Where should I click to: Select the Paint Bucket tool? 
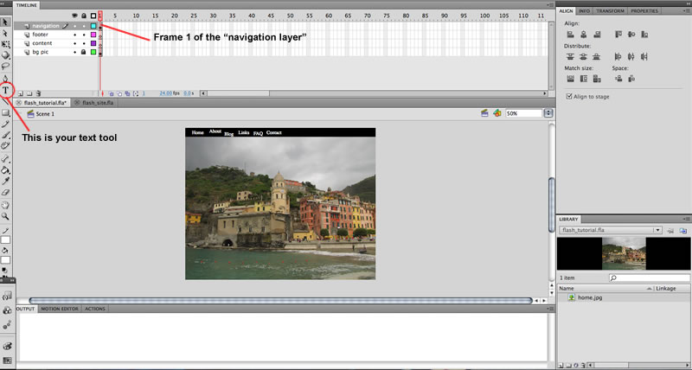(6, 169)
